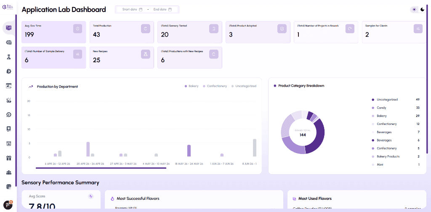
Task: Click the refresh icon on Total Production card
Action: [146, 29]
